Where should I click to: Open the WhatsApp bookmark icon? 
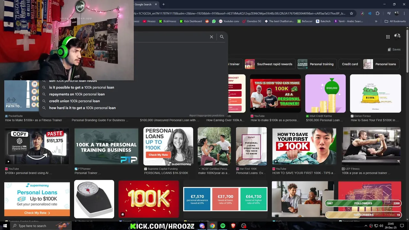click(x=214, y=21)
